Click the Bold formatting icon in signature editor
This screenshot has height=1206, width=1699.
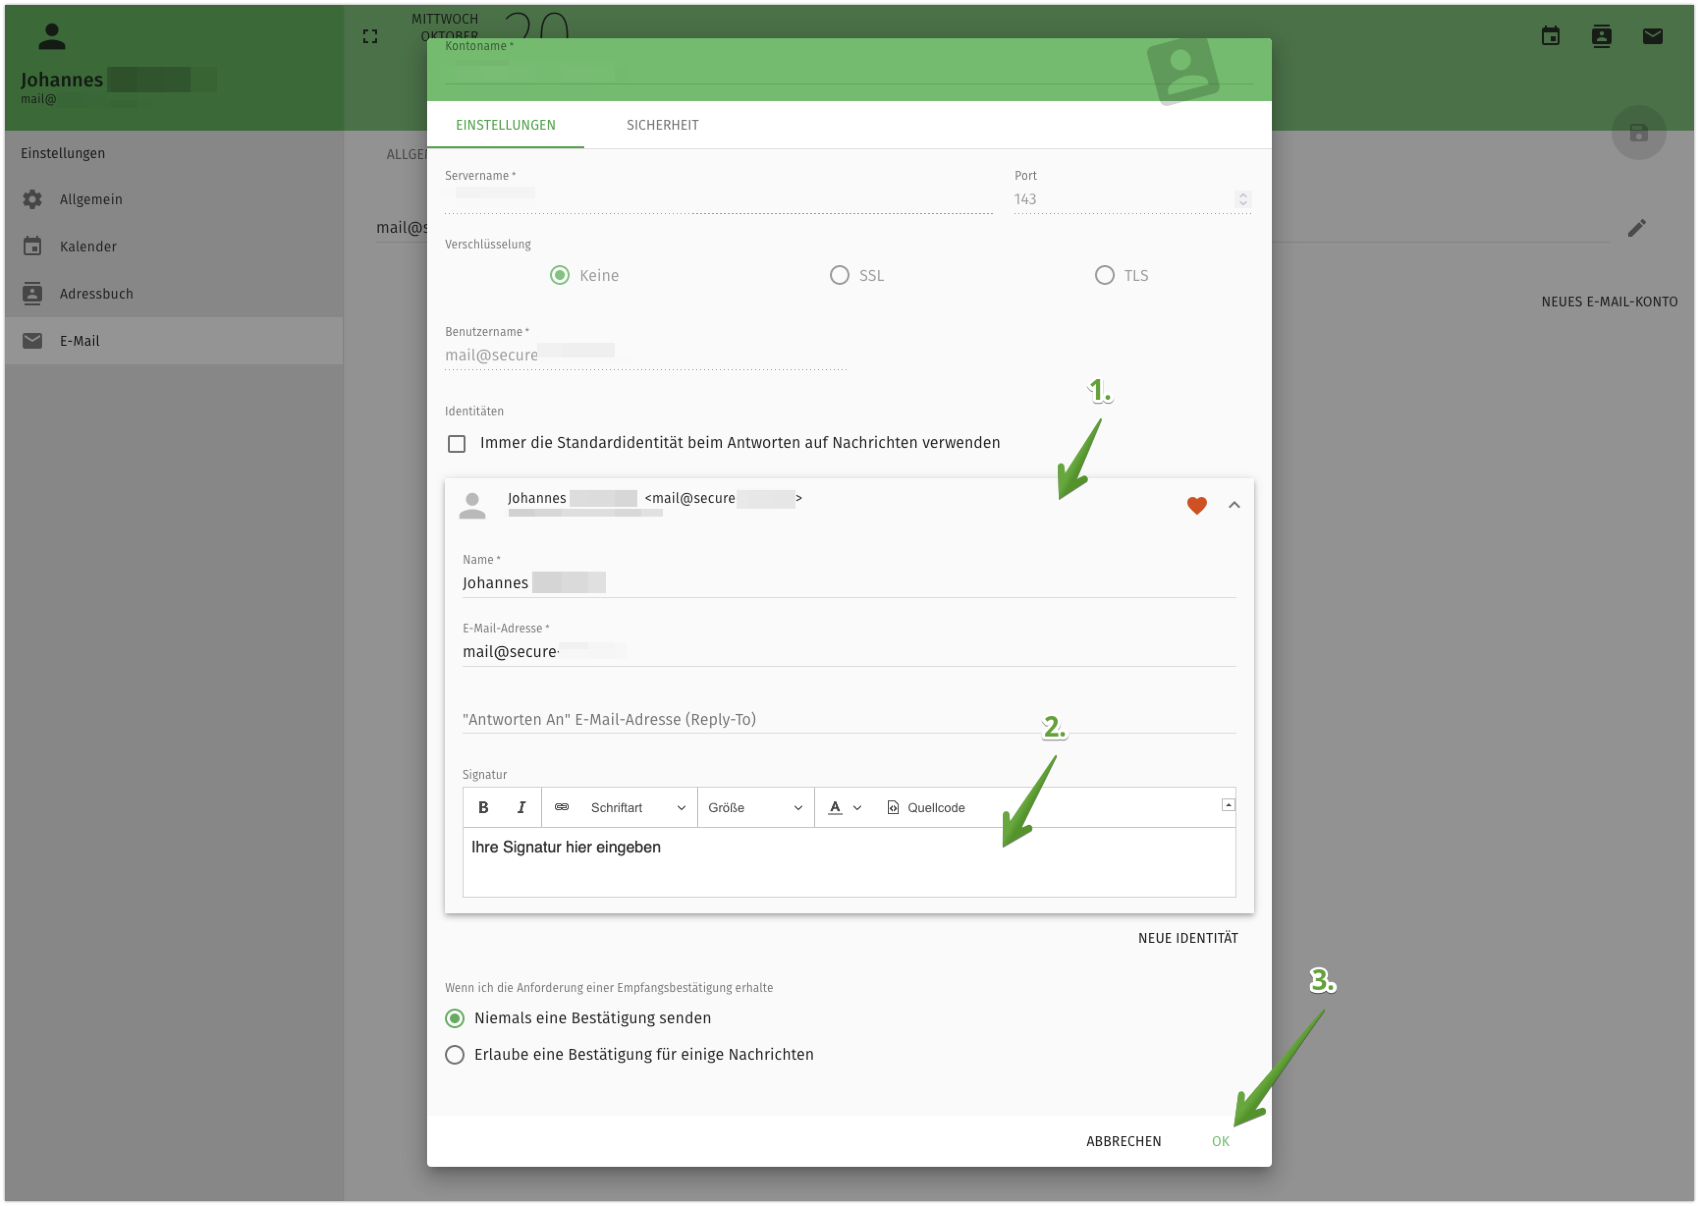coord(483,807)
